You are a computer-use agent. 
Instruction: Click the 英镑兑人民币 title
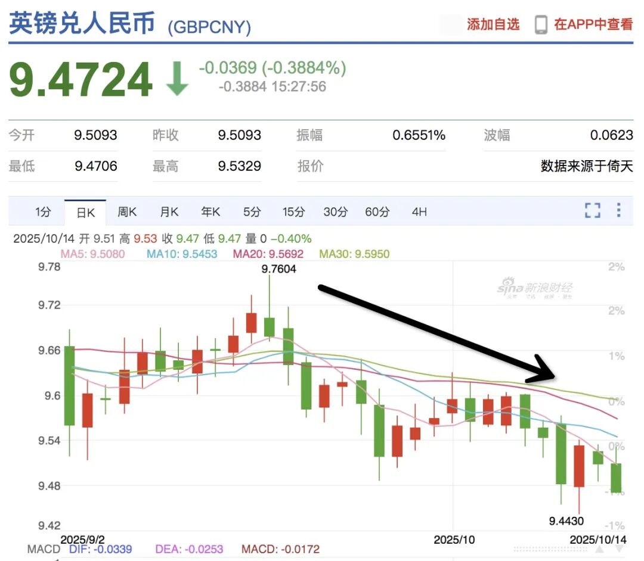point(82,23)
